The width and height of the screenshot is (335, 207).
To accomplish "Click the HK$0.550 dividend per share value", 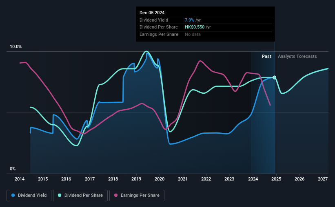I will (194, 27).
